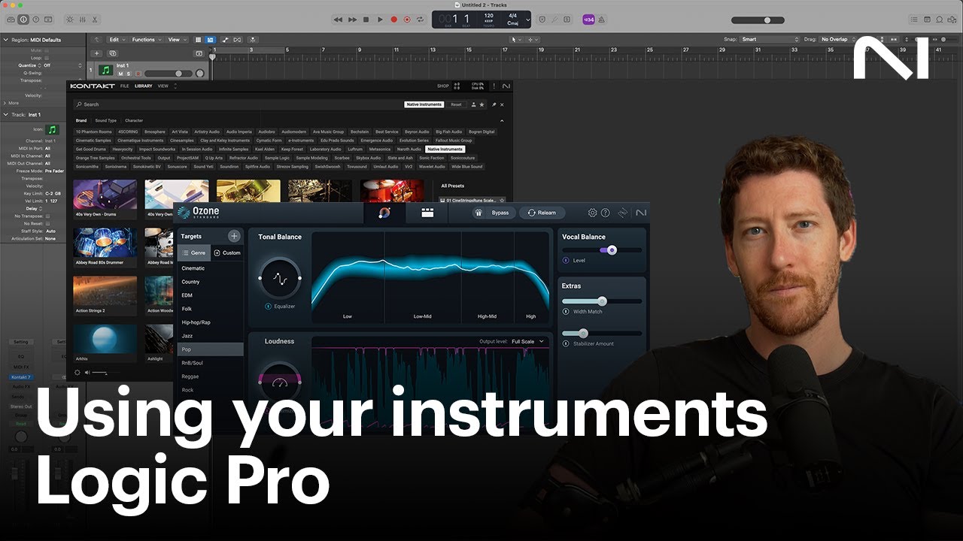Record-enable Inst 1 track with R button
963x541 pixels.
[138, 74]
